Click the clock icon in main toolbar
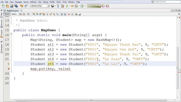181x102 pixels. pyautogui.click(x=82, y=6)
